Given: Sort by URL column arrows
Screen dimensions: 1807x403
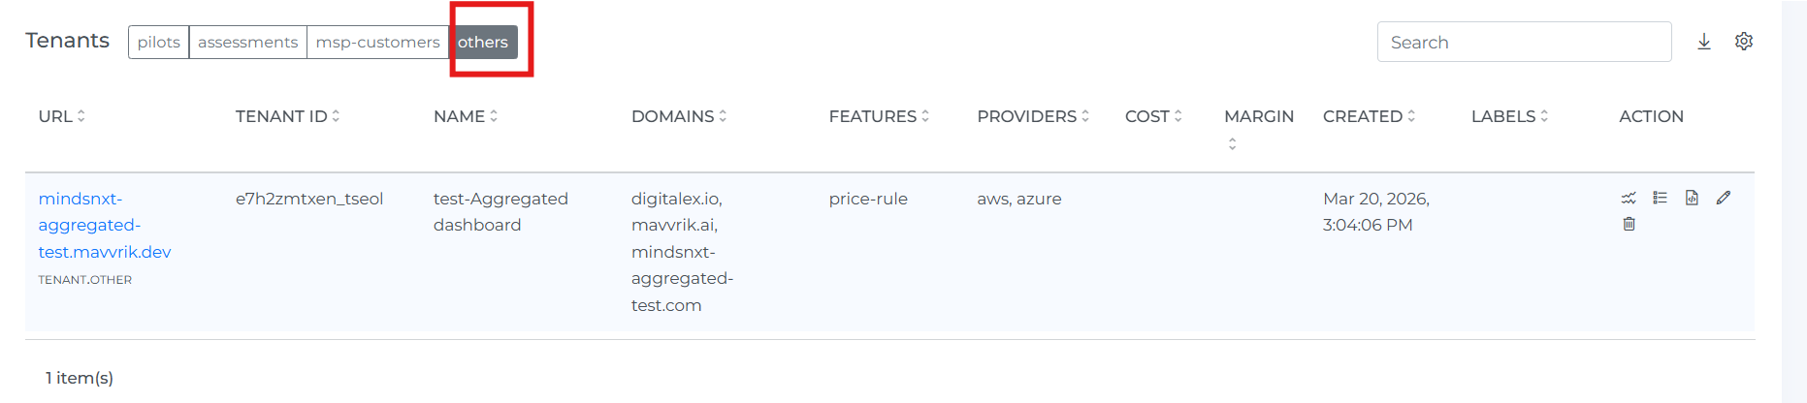Looking at the screenshot, I should pos(81,116).
